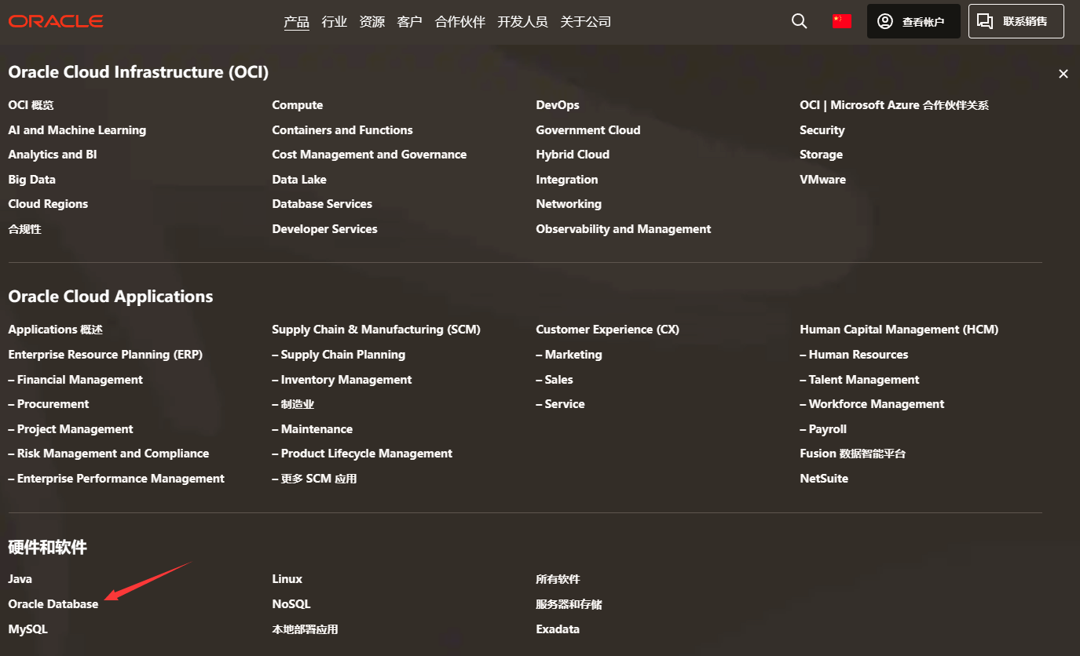Open the Hybrid Cloud link
The width and height of the screenshot is (1080, 656).
573,155
